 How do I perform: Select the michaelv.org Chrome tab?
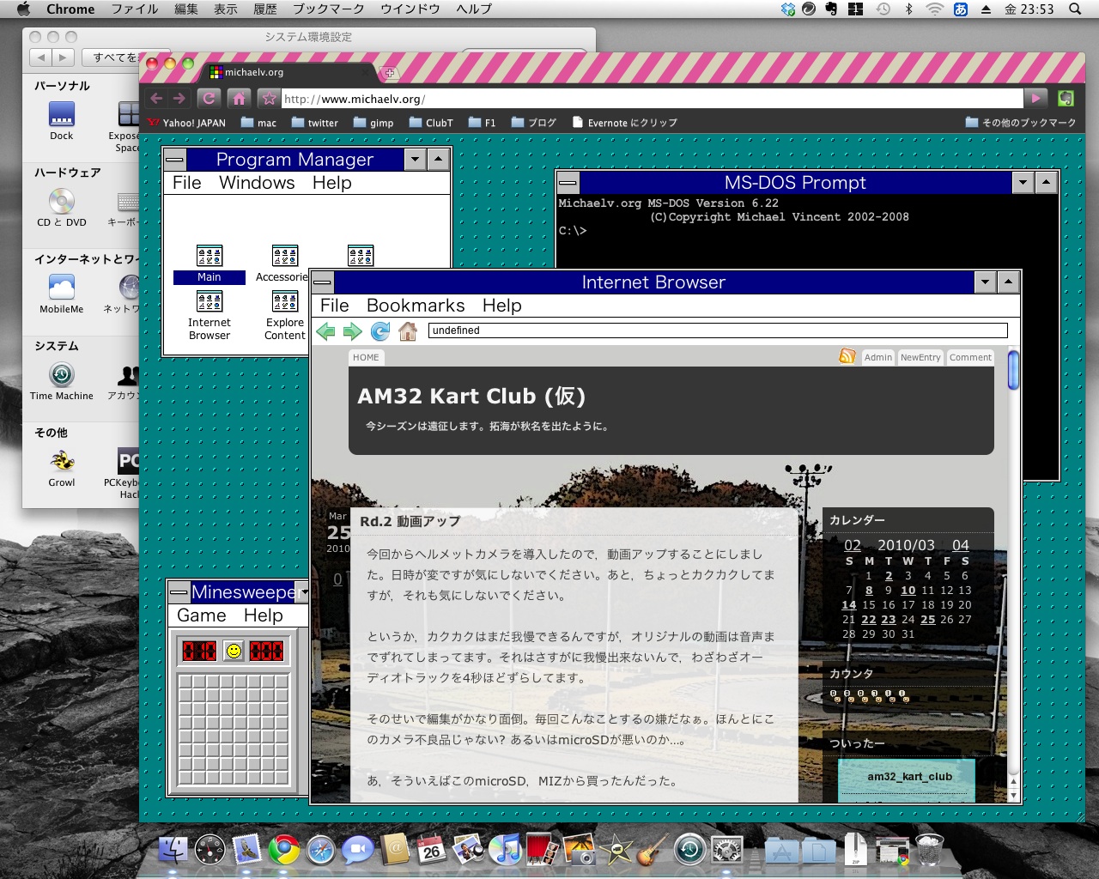pyautogui.click(x=289, y=72)
